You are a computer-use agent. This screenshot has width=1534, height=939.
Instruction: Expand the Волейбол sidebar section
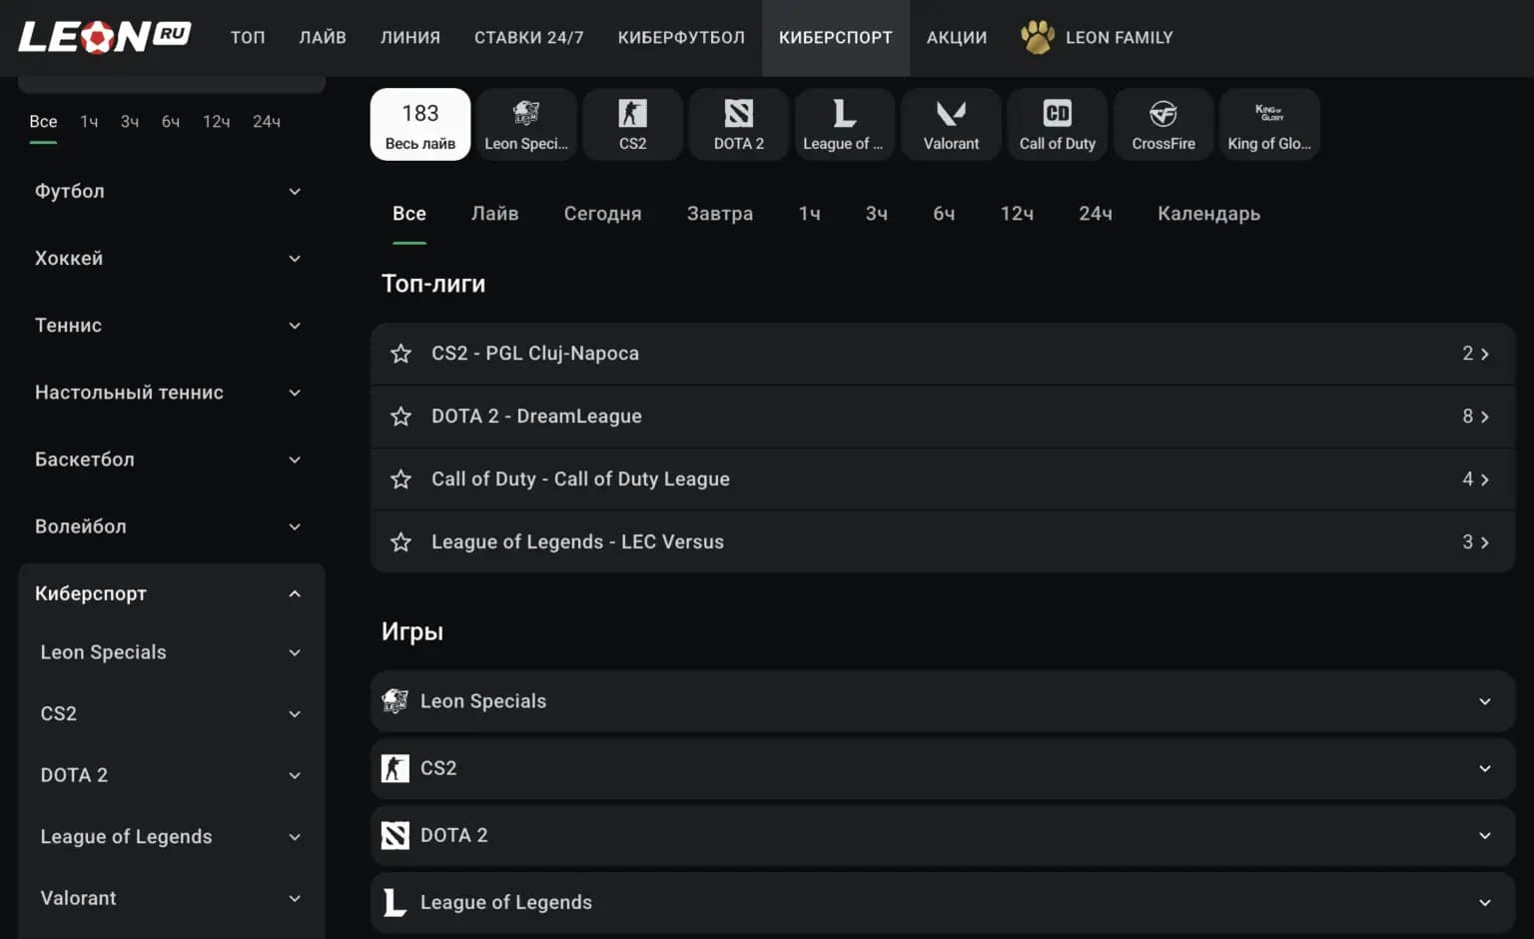click(295, 526)
